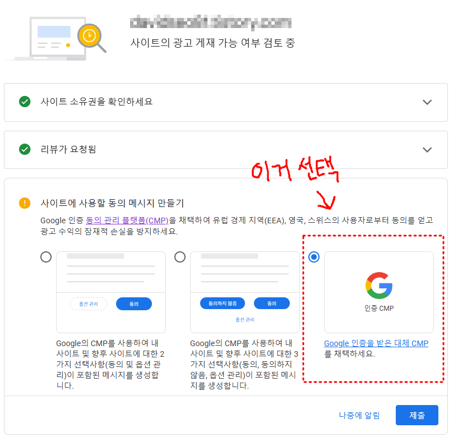Click the 인증 CMP card
This screenshot has height=446, width=458.
click(379, 292)
